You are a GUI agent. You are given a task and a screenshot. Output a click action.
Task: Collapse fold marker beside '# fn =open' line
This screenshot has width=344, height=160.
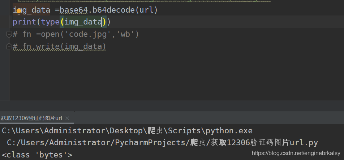click(x=9, y=34)
